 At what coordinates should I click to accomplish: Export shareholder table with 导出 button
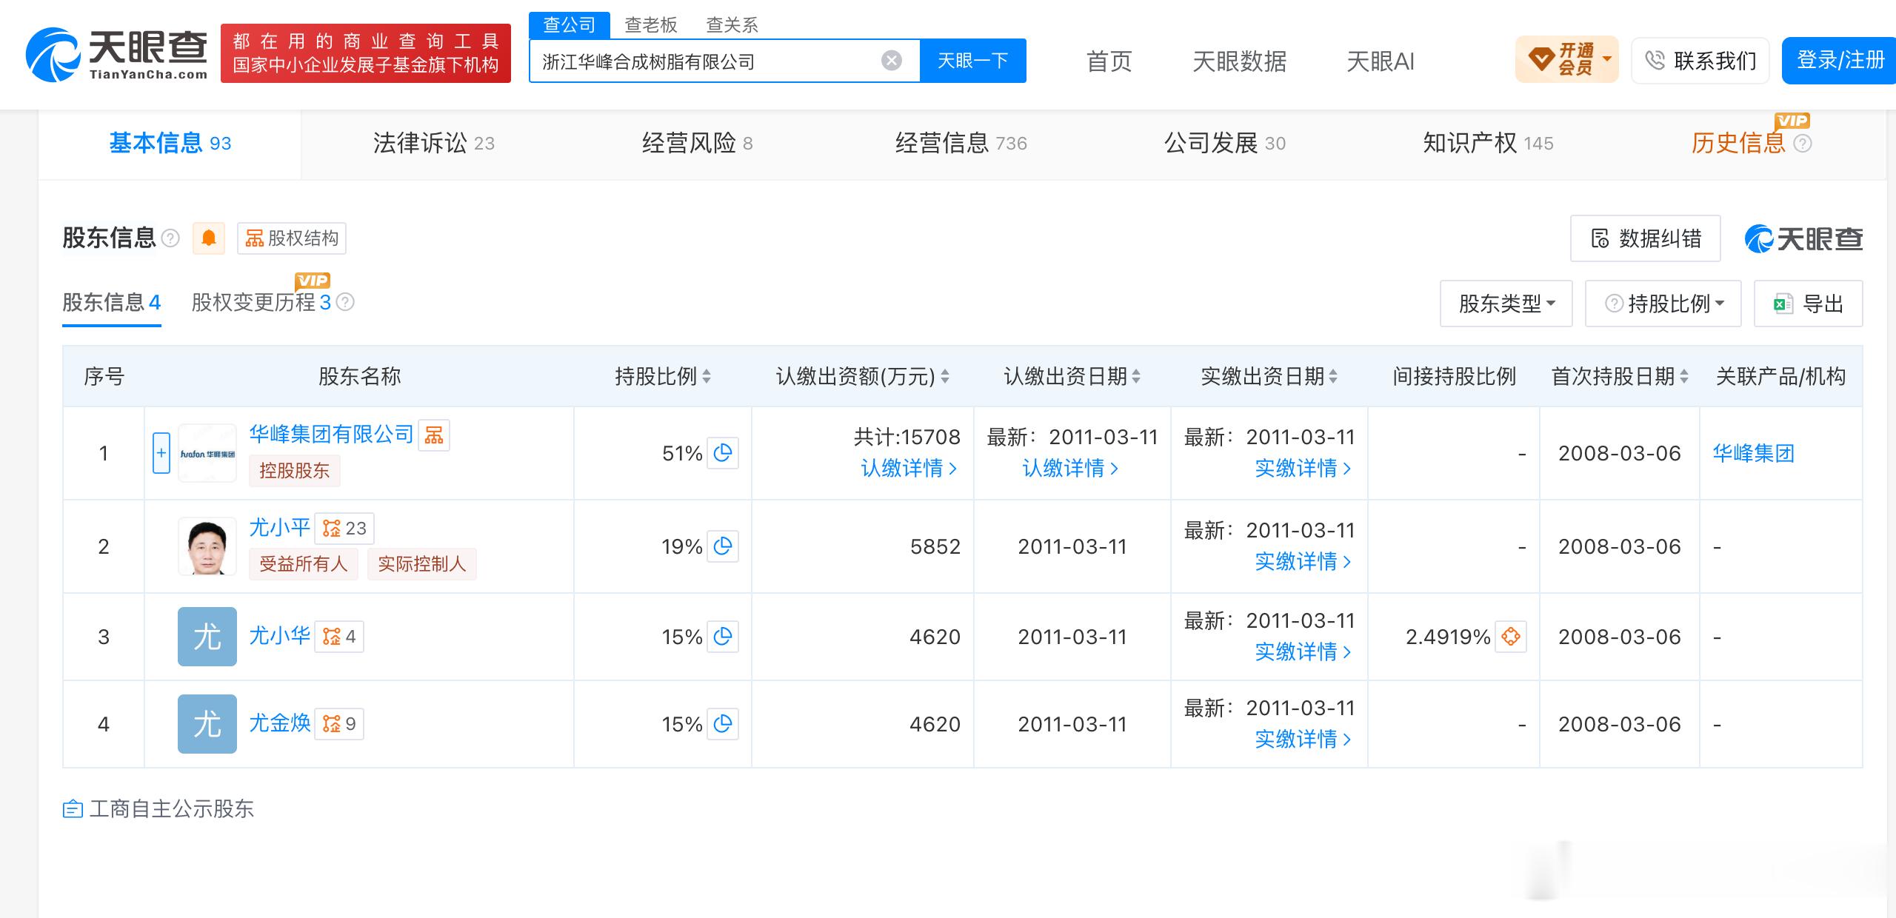tap(1809, 304)
